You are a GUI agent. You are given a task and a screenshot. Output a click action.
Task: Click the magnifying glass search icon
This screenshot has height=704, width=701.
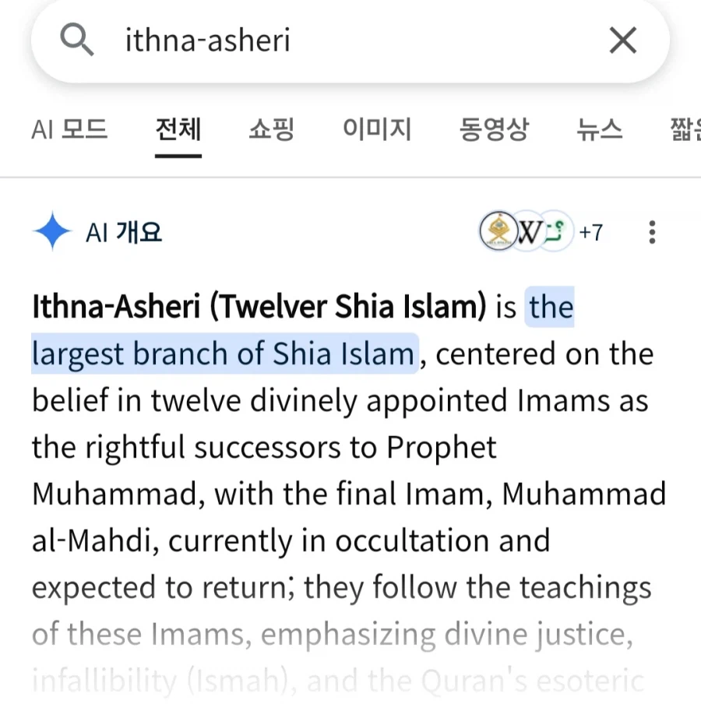(x=76, y=40)
